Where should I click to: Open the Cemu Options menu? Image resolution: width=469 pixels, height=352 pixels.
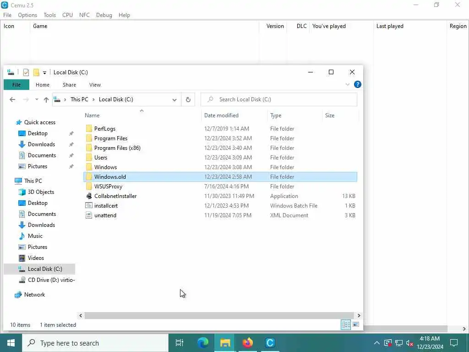[27, 15]
